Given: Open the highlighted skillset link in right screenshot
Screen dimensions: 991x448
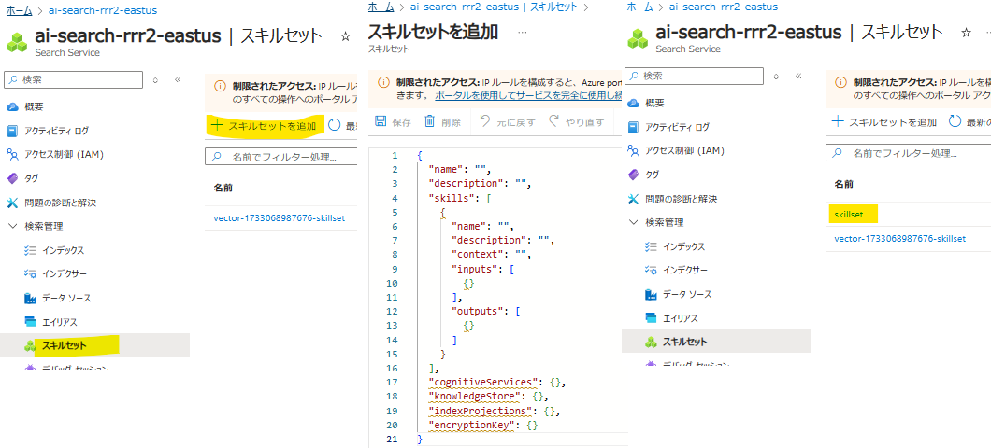Looking at the screenshot, I should 849,215.
